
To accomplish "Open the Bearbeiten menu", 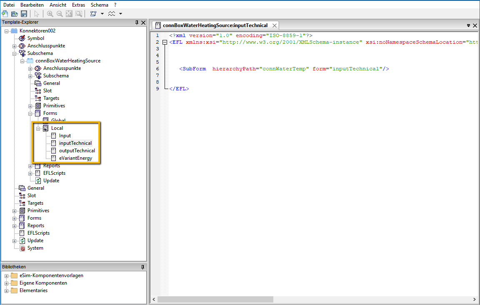I will click(x=32, y=5).
